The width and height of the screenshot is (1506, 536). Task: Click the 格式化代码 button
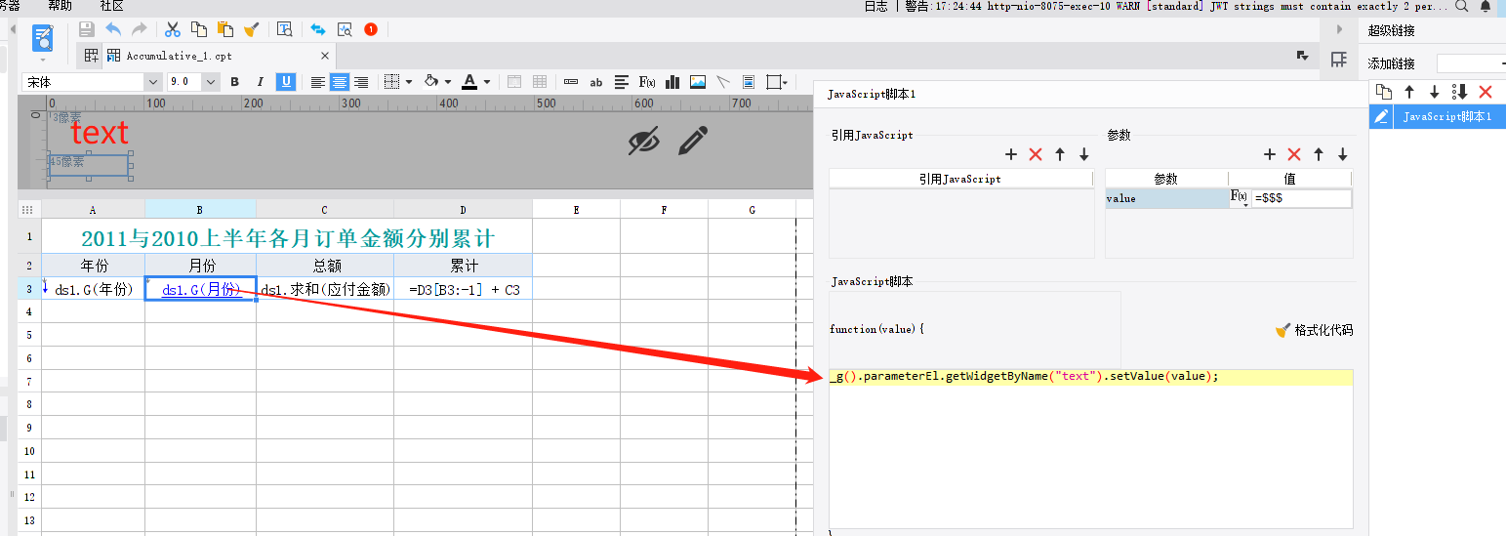pos(1314,330)
